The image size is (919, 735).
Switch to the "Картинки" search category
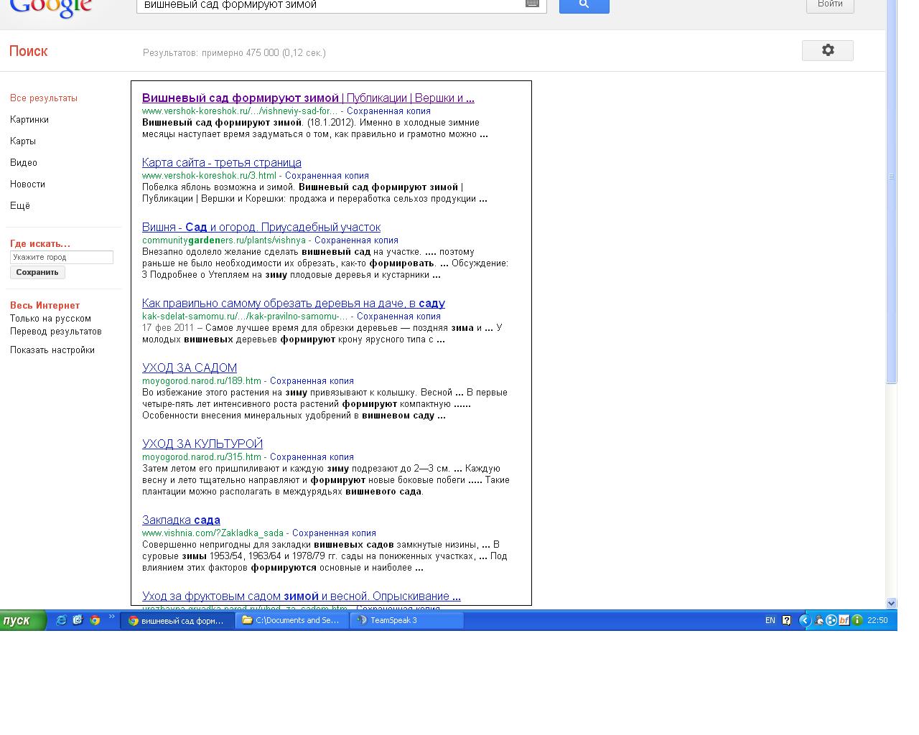pos(29,120)
